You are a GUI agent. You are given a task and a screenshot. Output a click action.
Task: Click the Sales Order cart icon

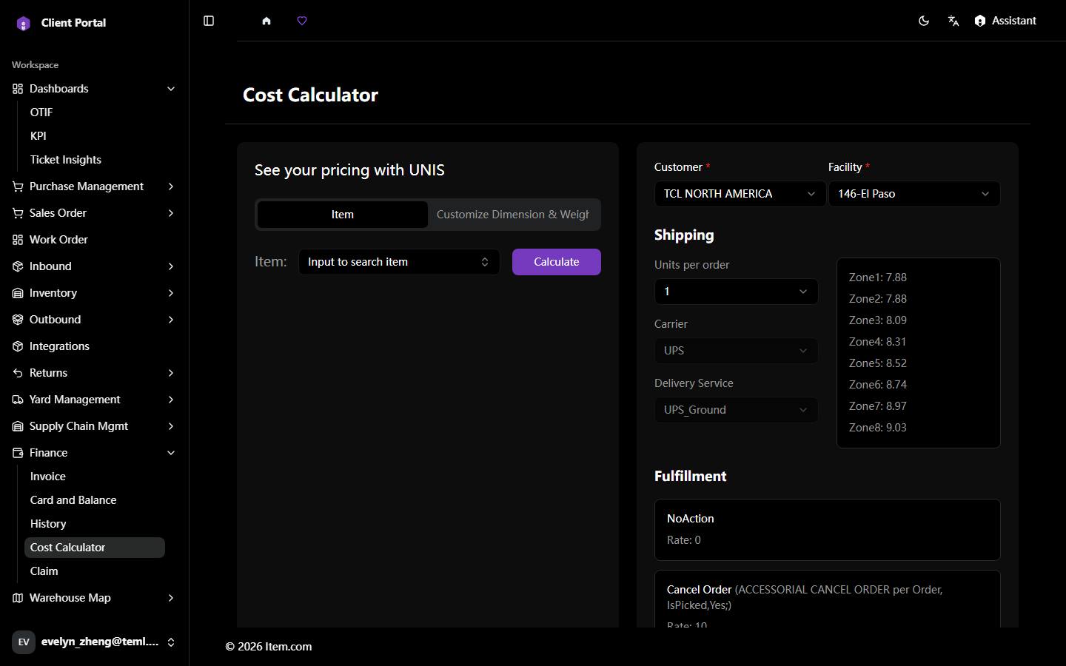(18, 213)
